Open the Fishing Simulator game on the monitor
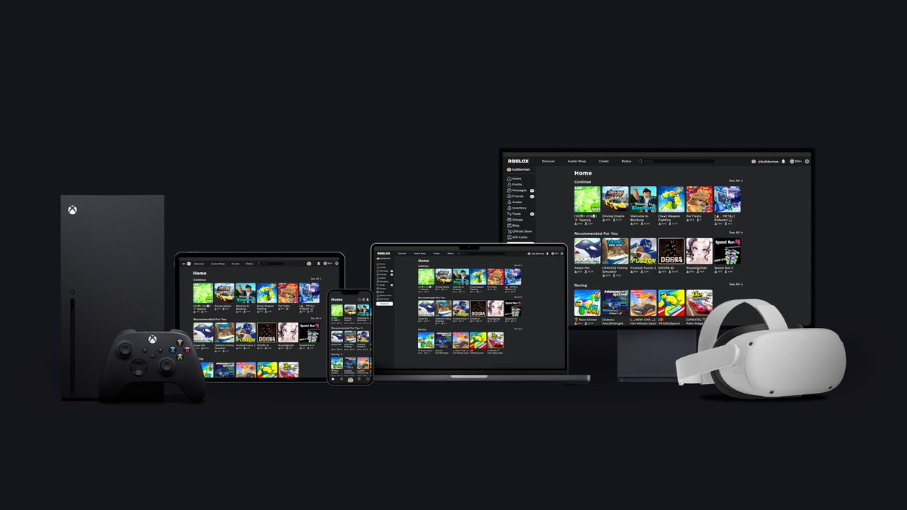 tap(615, 251)
